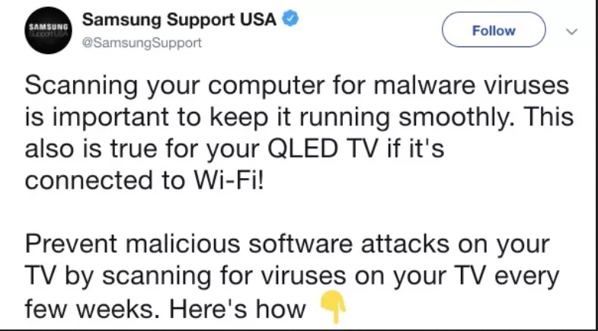Open the tweet options chevron menu

click(571, 31)
